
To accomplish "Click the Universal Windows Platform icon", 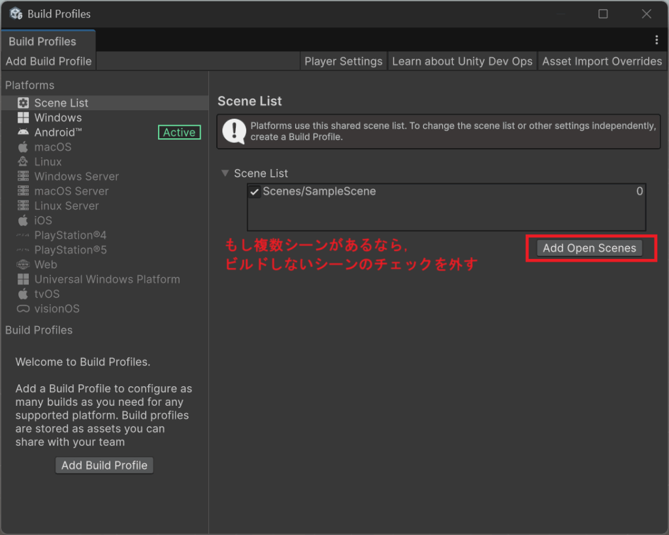I will pyautogui.click(x=23, y=279).
